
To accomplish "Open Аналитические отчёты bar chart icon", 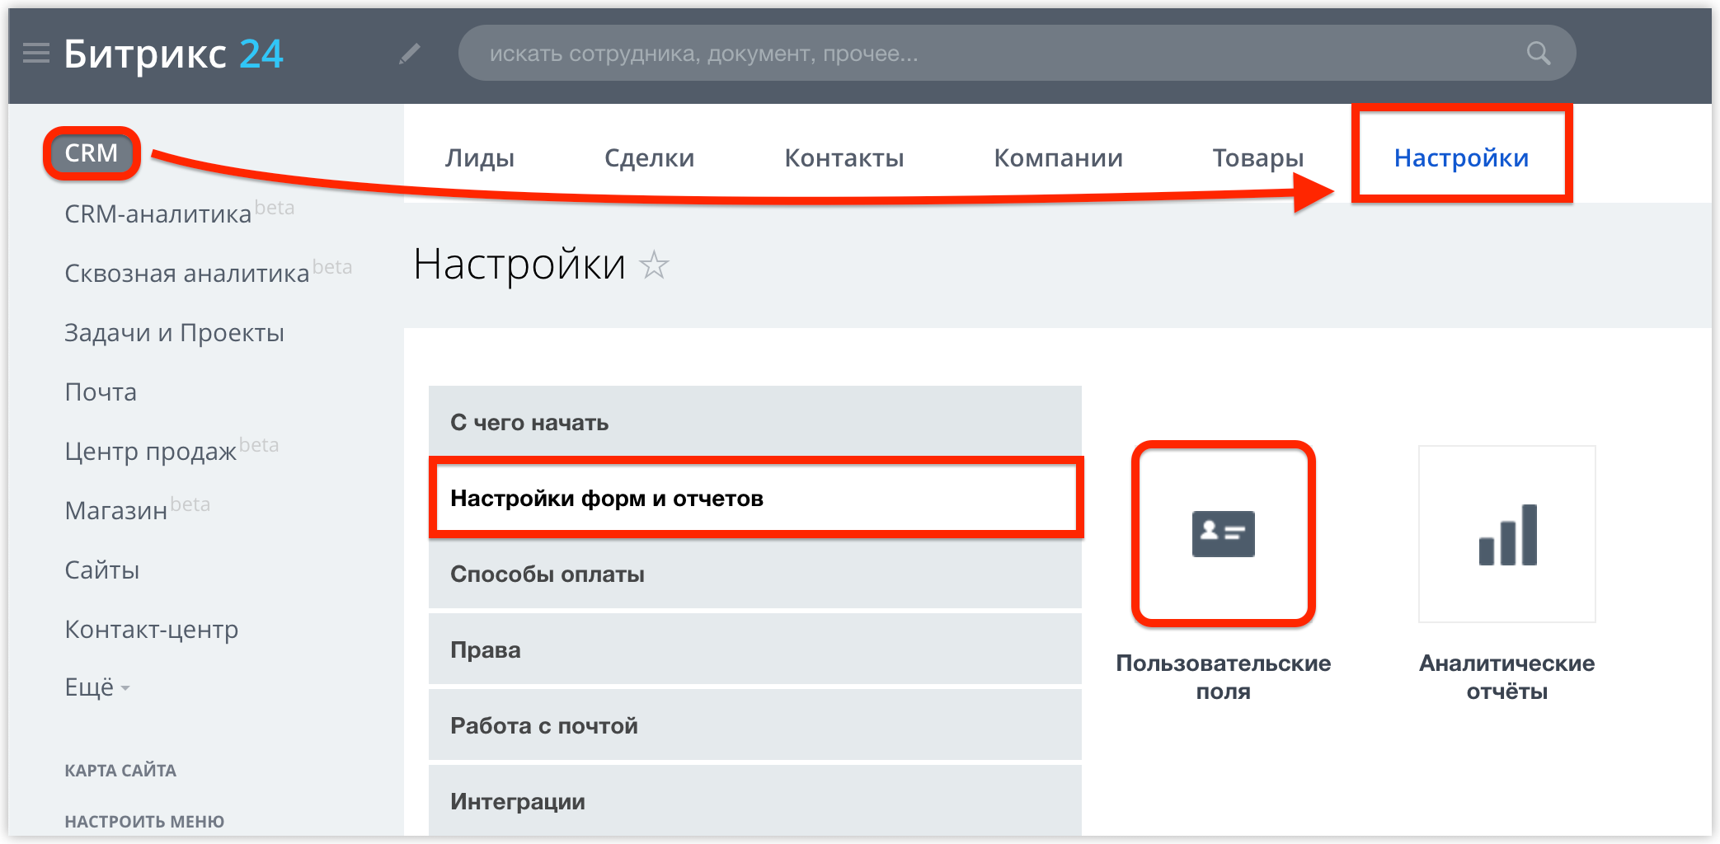I will click(1506, 534).
